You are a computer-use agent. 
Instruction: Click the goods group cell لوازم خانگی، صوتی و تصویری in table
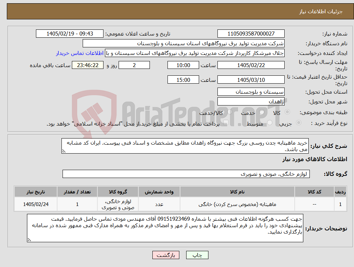pyautogui.click(x=118, y=204)
